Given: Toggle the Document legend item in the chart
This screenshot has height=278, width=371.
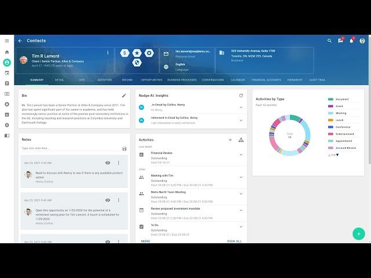Looking at the screenshot, I should point(341,99).
